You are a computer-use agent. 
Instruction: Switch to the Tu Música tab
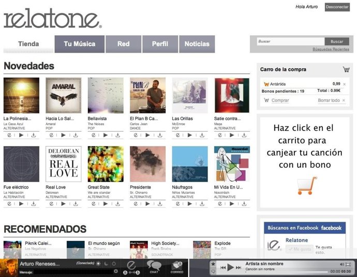tap(80, 44)
